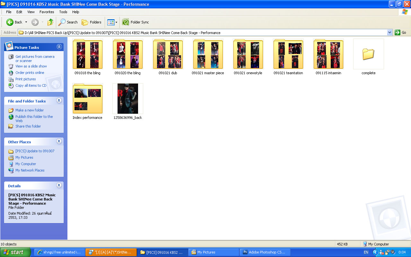Go up one folder level
Viewport: 411px width, 257px height.
tap(50, 22)
